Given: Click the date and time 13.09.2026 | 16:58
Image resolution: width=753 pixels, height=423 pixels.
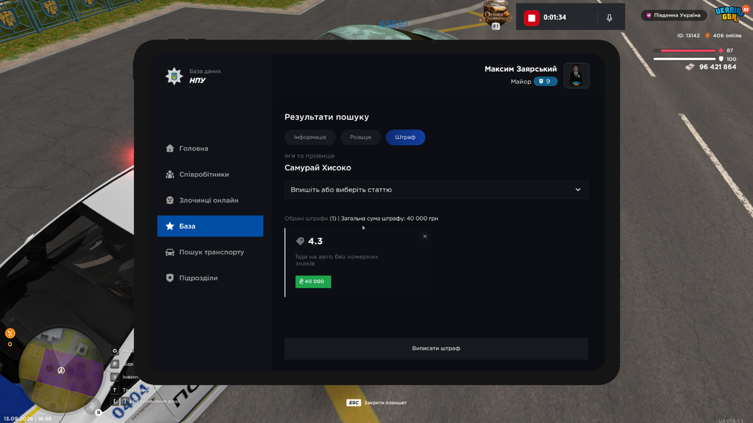Looking at the screenshot, I should coord(27,419).
